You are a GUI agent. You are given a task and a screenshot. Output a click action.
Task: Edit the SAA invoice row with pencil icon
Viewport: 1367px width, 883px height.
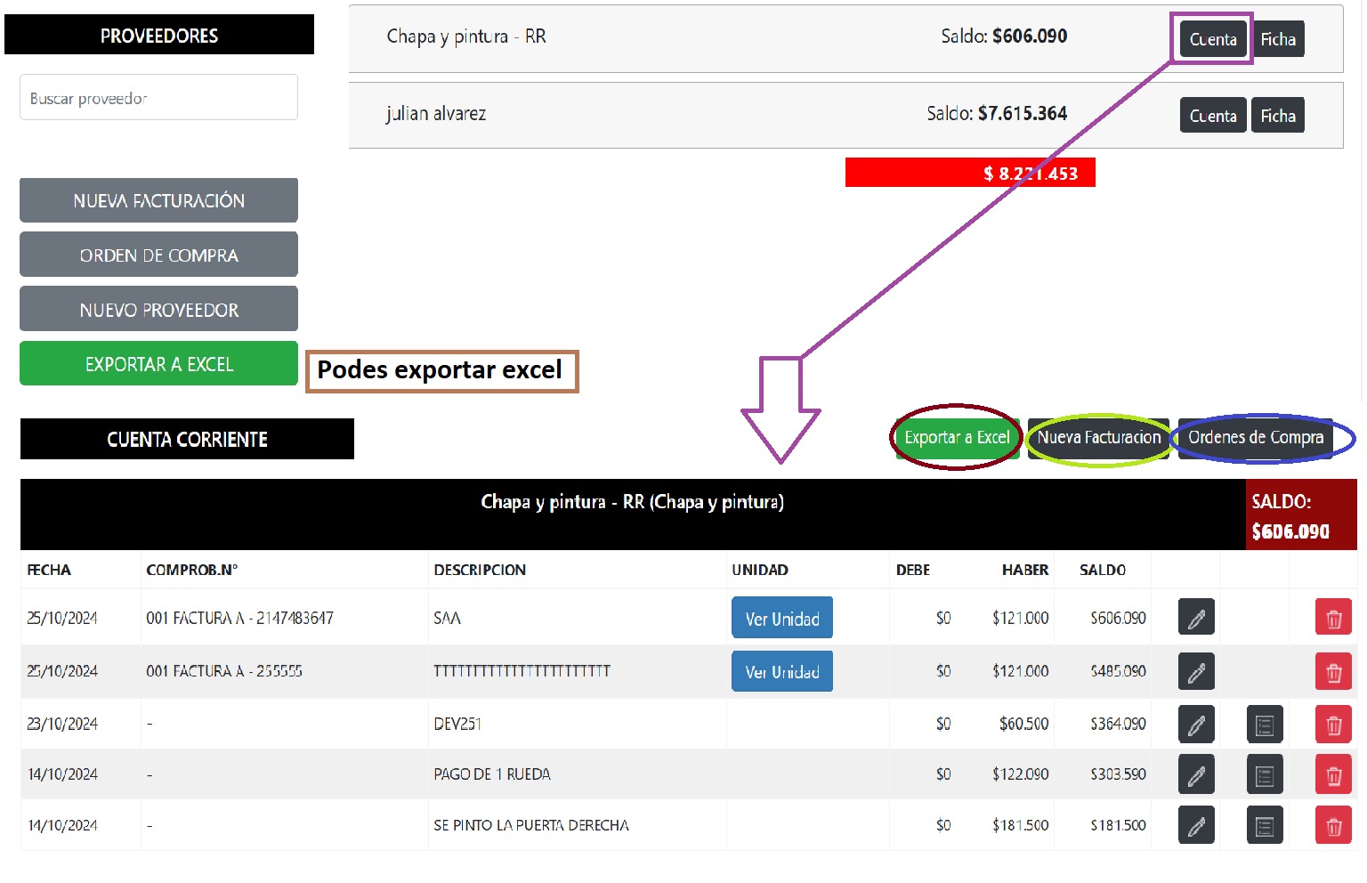click(x=1196, y=617)
